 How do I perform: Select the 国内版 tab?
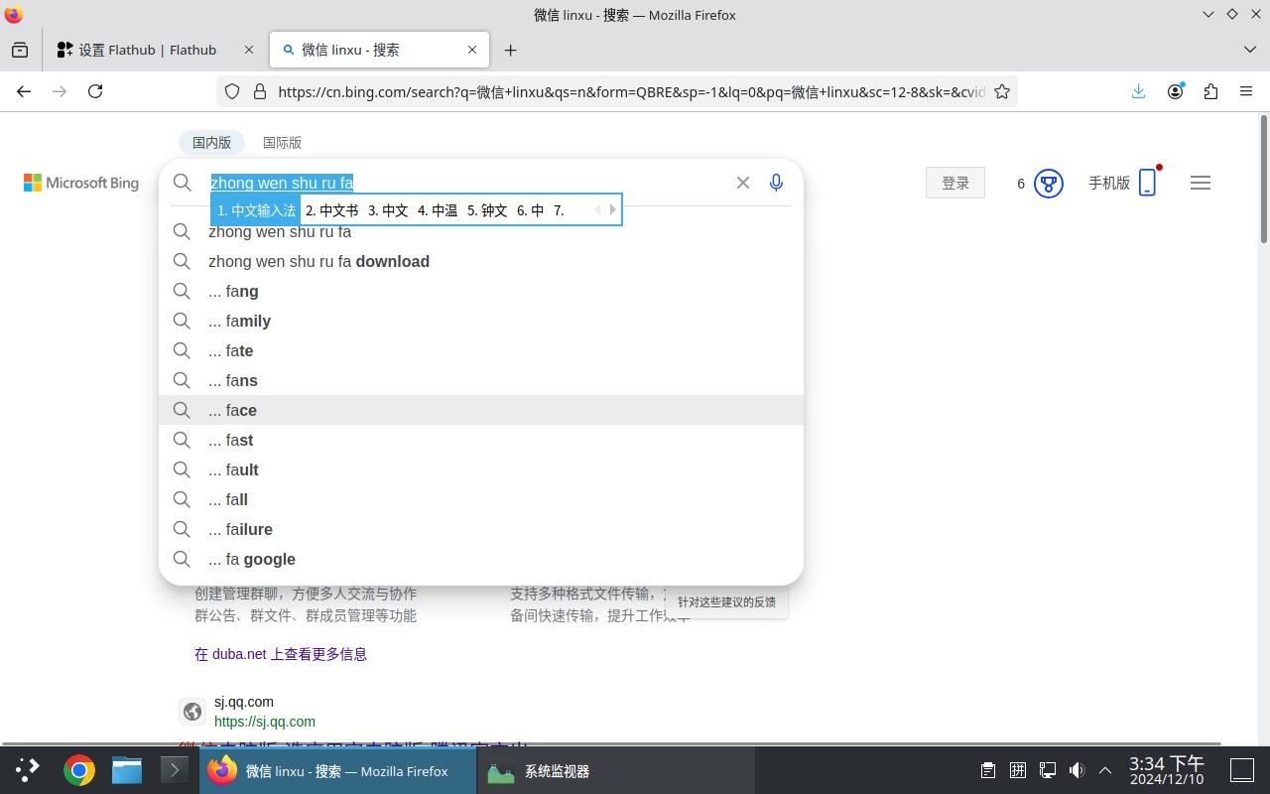[211, 142]
